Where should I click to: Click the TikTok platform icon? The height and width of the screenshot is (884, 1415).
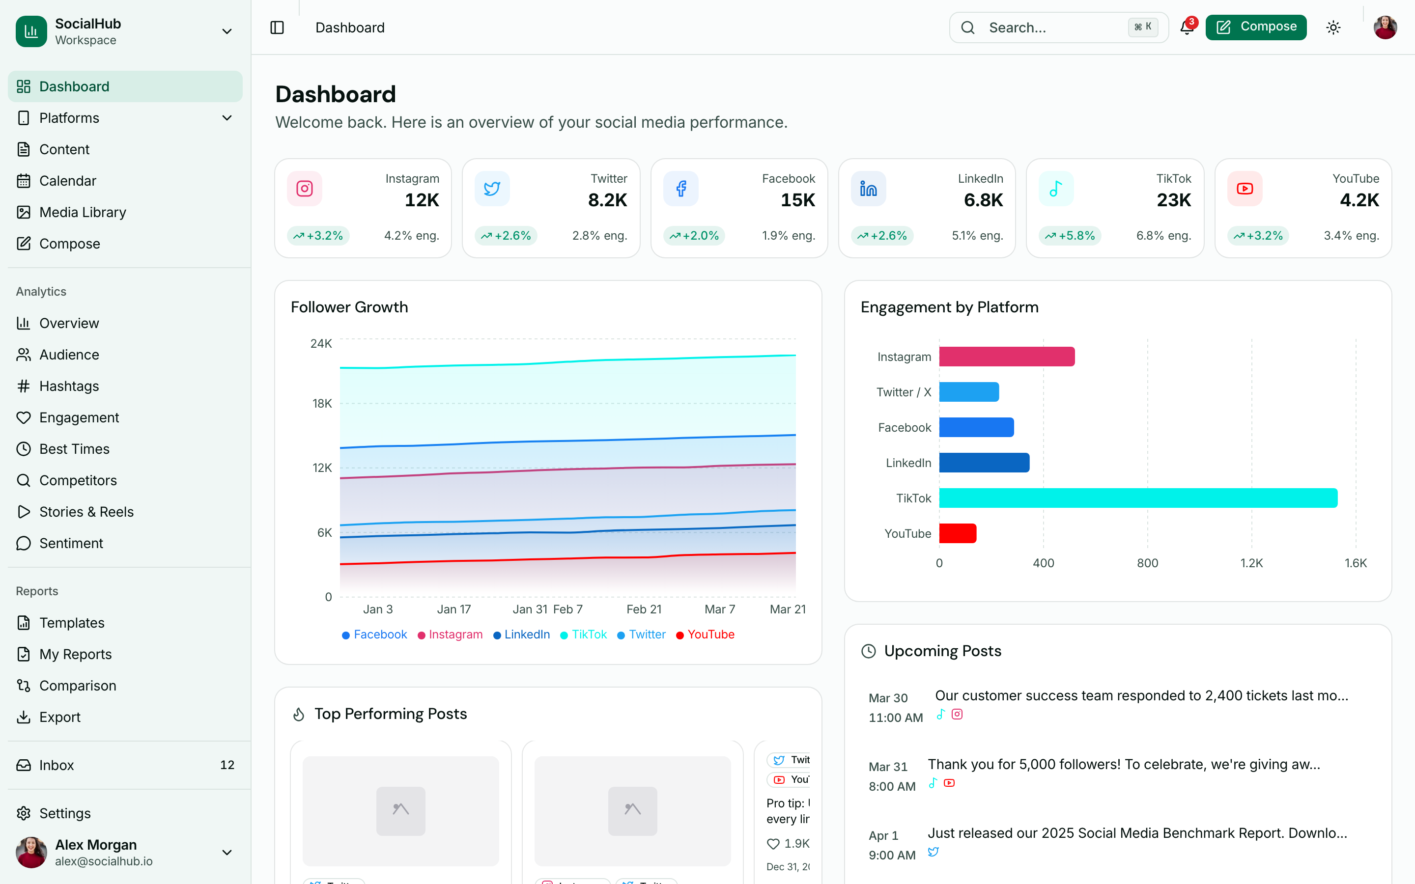pyautogui.click(x=1055, y=188)
